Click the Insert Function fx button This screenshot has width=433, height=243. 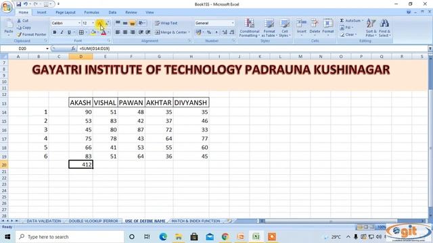73,49
